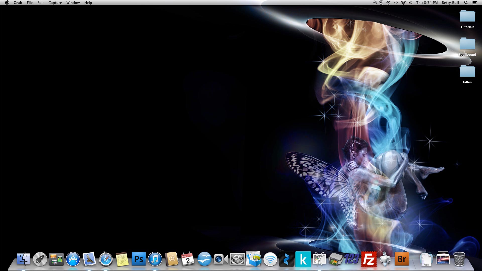The height and width of the screenshot is (271, 482).
Task: Open the Help menu
Action: (88, 3)
